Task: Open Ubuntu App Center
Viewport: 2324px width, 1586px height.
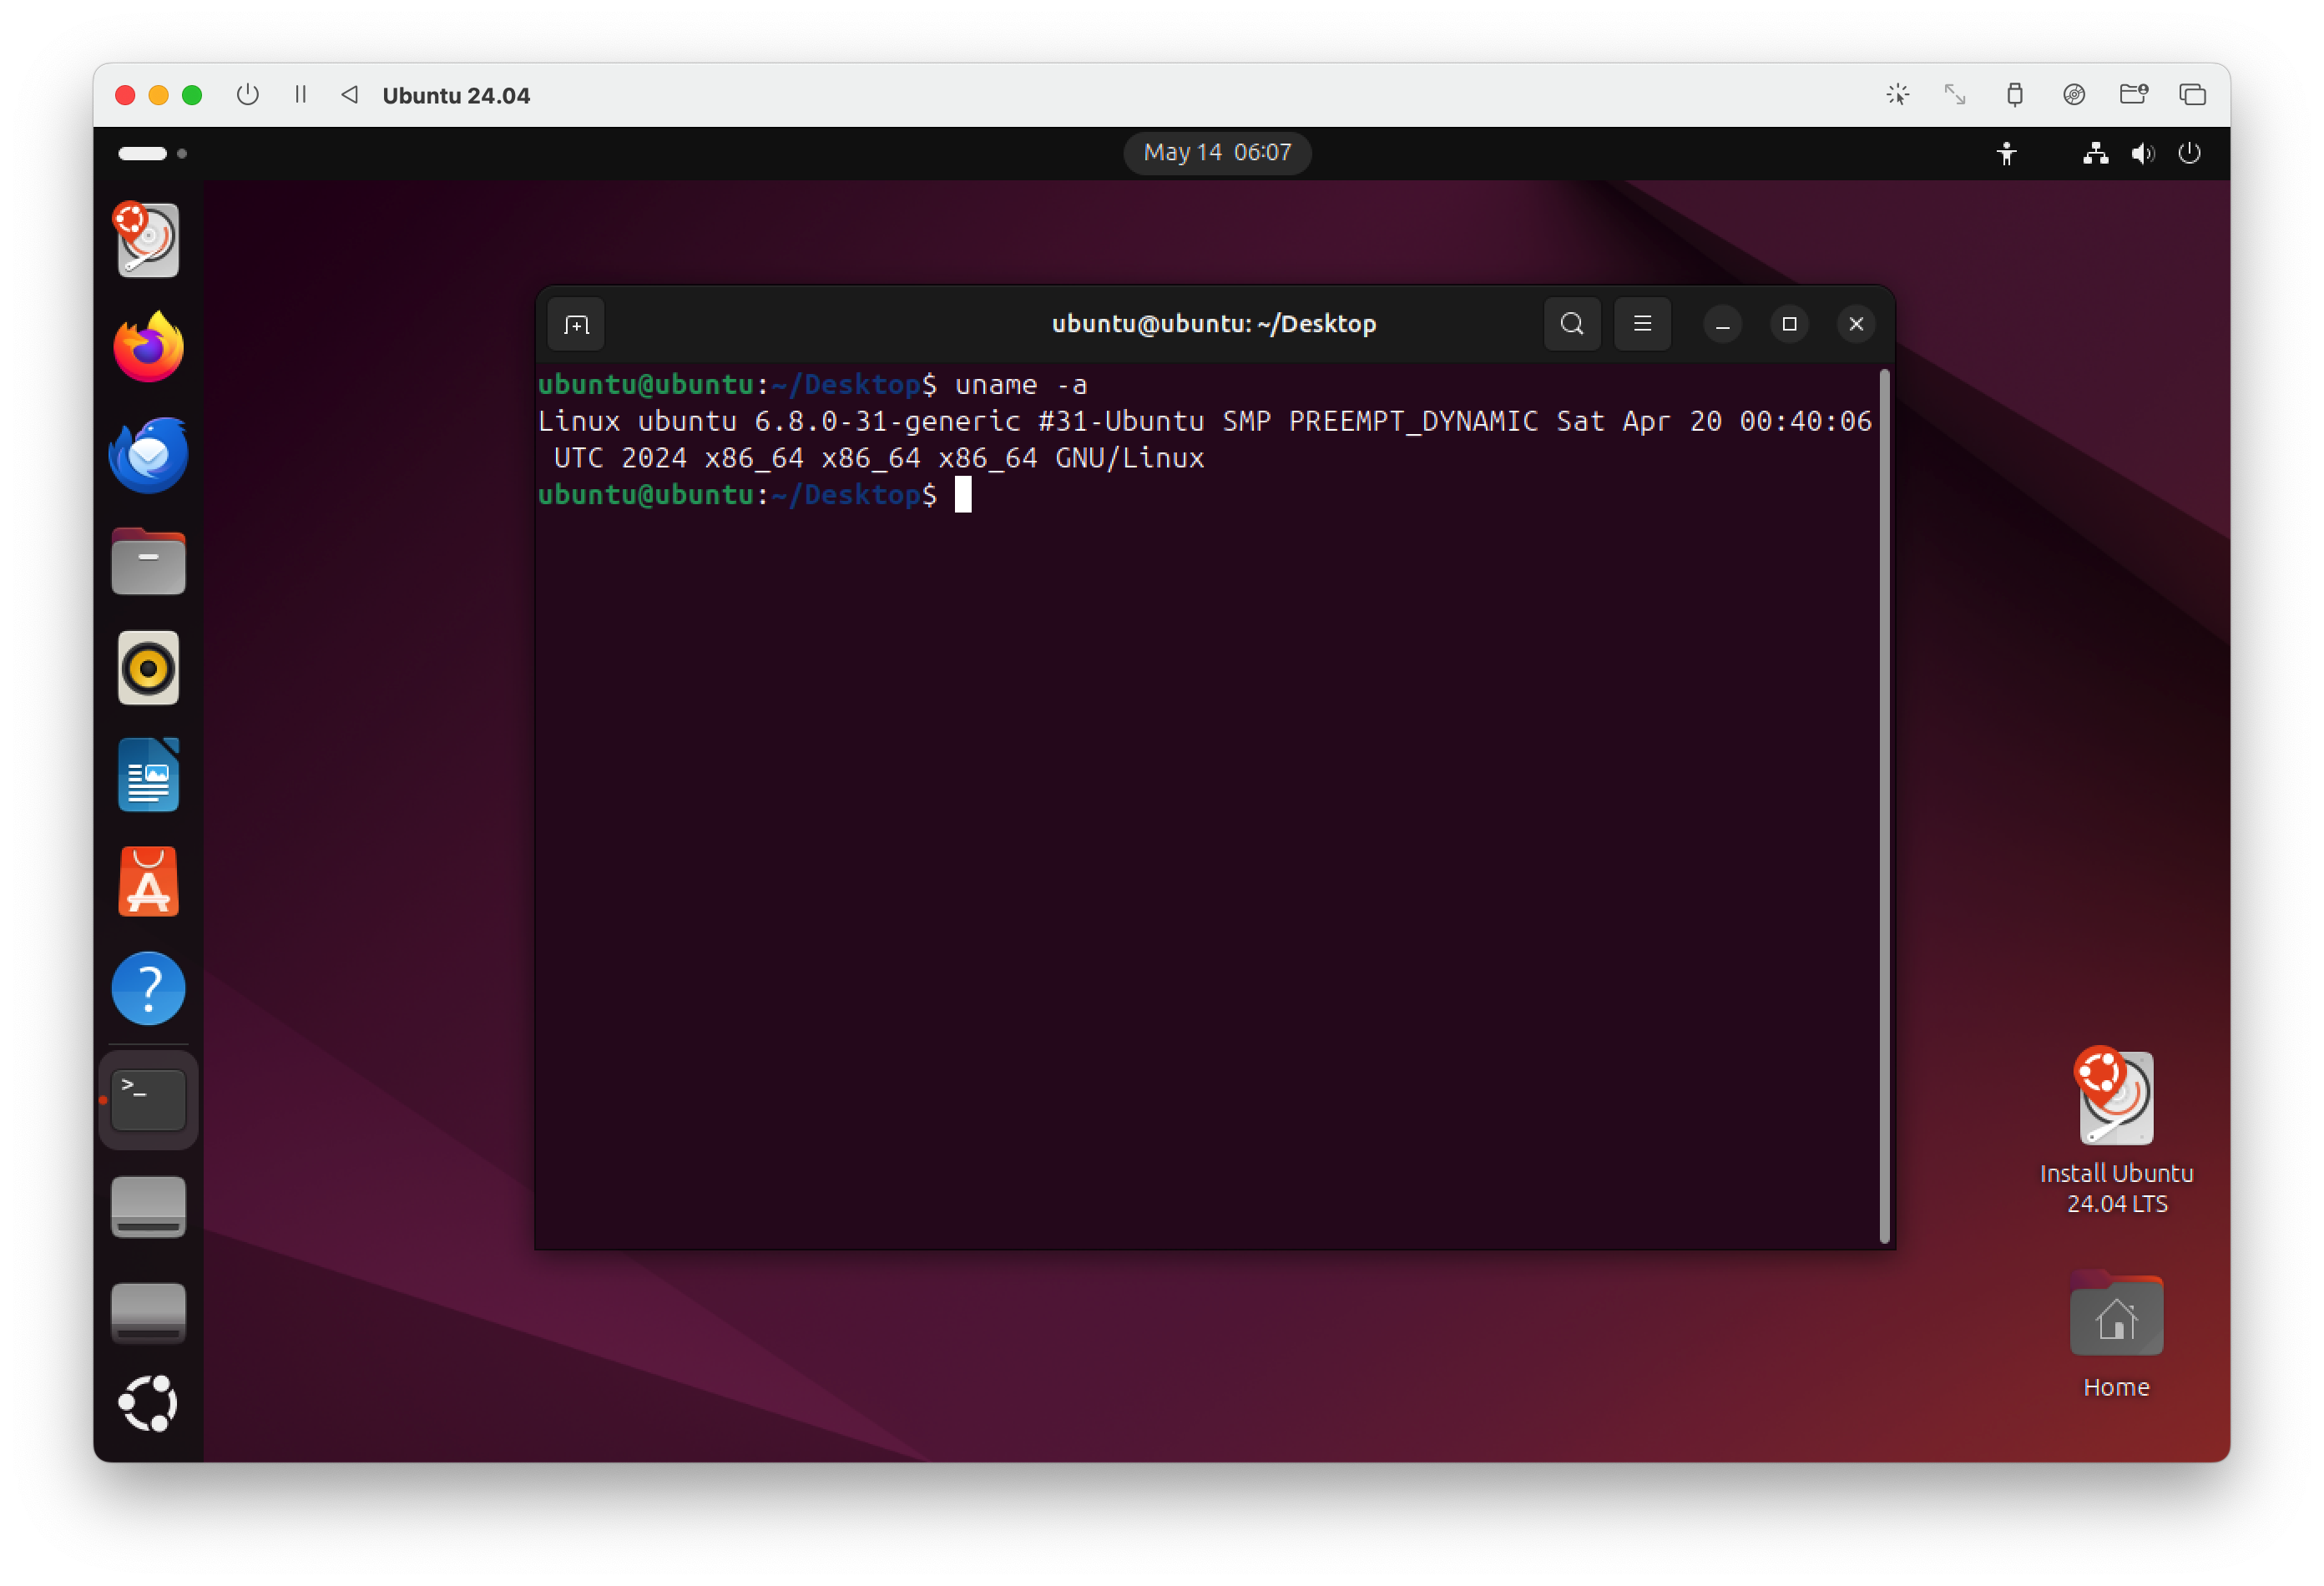Action: pyautogui.click(x=148, y=882)
